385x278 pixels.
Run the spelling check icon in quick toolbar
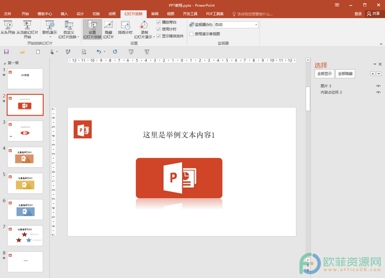pos(68,52)
